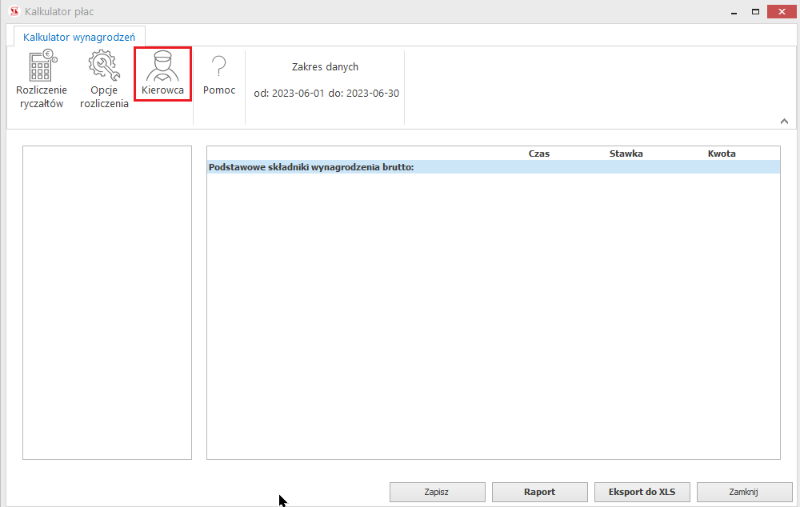Open Rozliczenie ryczałtów calculator icon

pos(42,80)
